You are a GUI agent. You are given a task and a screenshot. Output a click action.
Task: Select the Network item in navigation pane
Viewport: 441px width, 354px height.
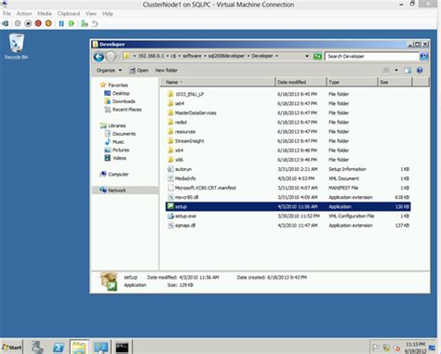(116, 190)
